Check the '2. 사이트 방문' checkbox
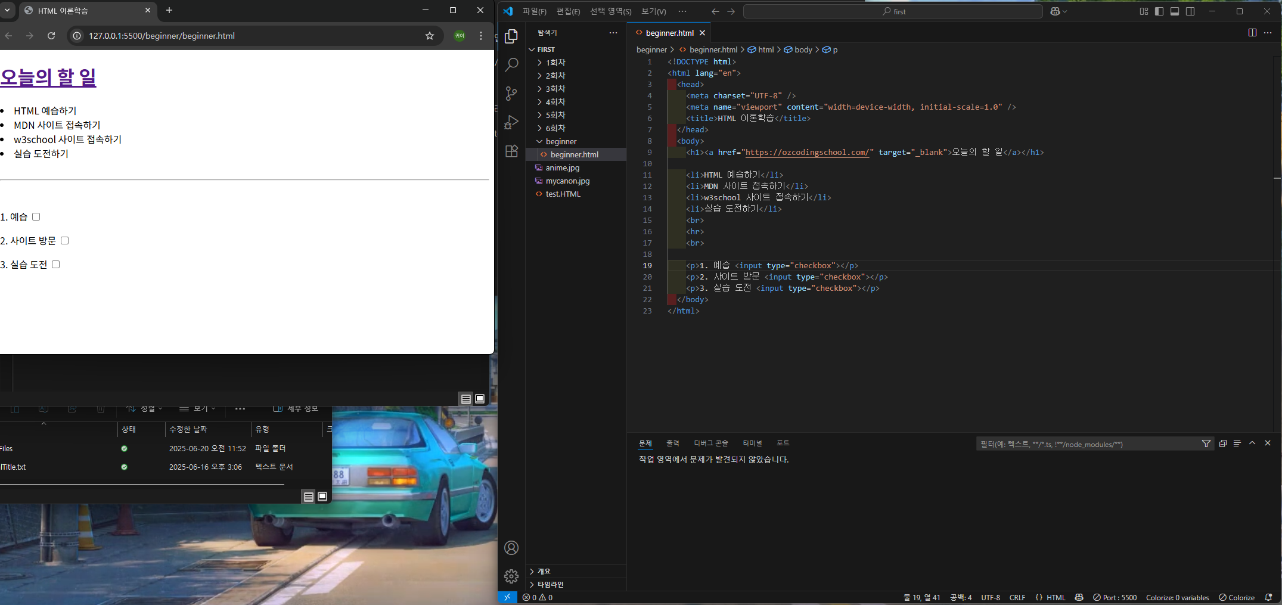 coord(65,241)
